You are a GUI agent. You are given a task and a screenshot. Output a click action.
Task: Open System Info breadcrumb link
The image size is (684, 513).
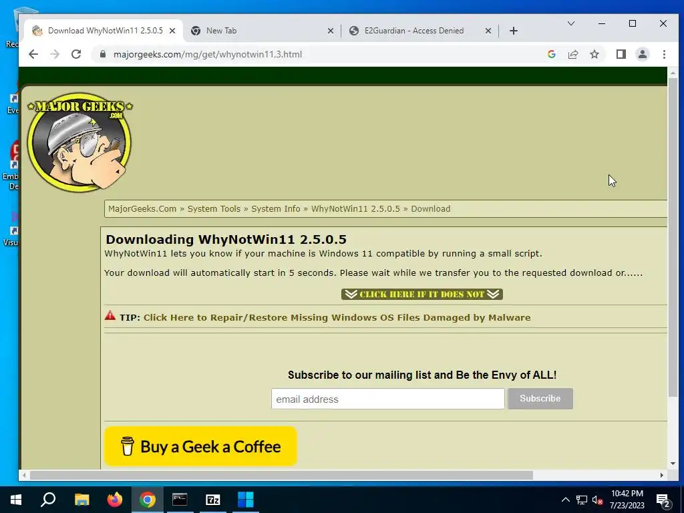point(276,208)
